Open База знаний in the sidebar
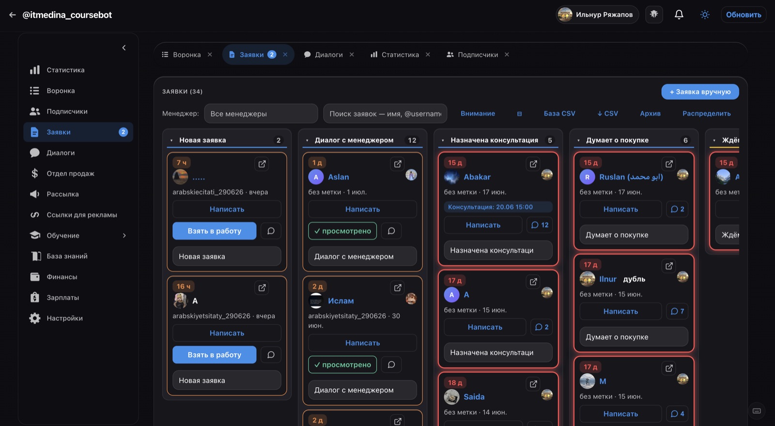 pyautogui.click(x=78, y=256)
